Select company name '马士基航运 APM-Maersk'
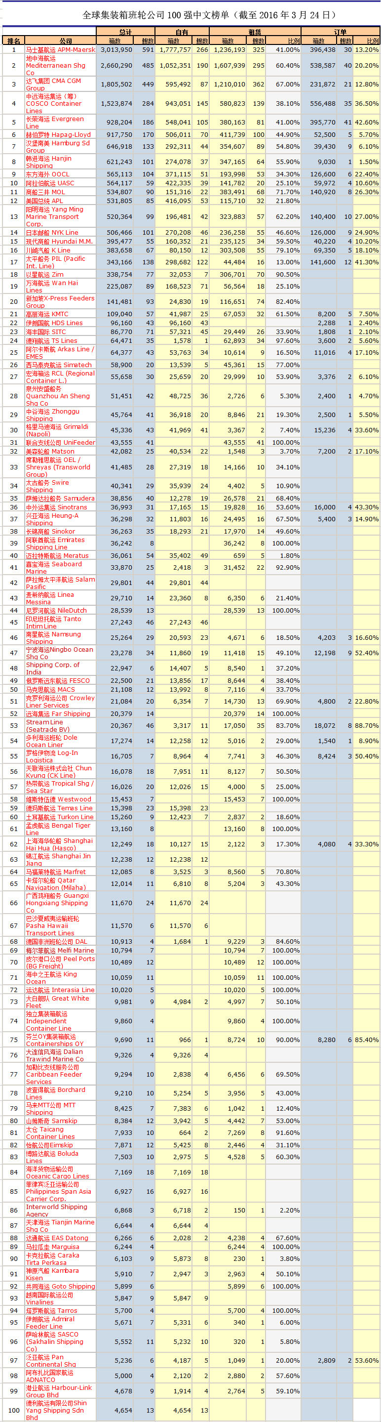The image size is (381, 1422). point(61,50)
